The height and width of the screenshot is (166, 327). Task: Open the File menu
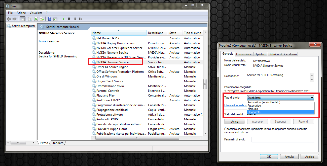click(x=10, y=13)
